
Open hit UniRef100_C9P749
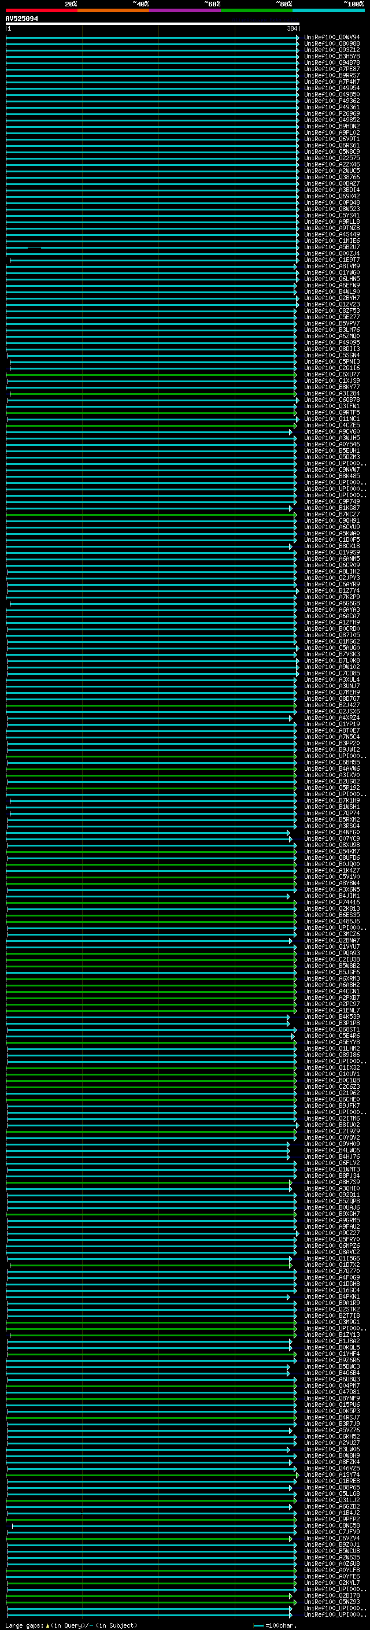click(332, 502)
